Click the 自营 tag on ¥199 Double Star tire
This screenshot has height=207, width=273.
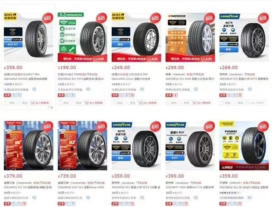61,95
